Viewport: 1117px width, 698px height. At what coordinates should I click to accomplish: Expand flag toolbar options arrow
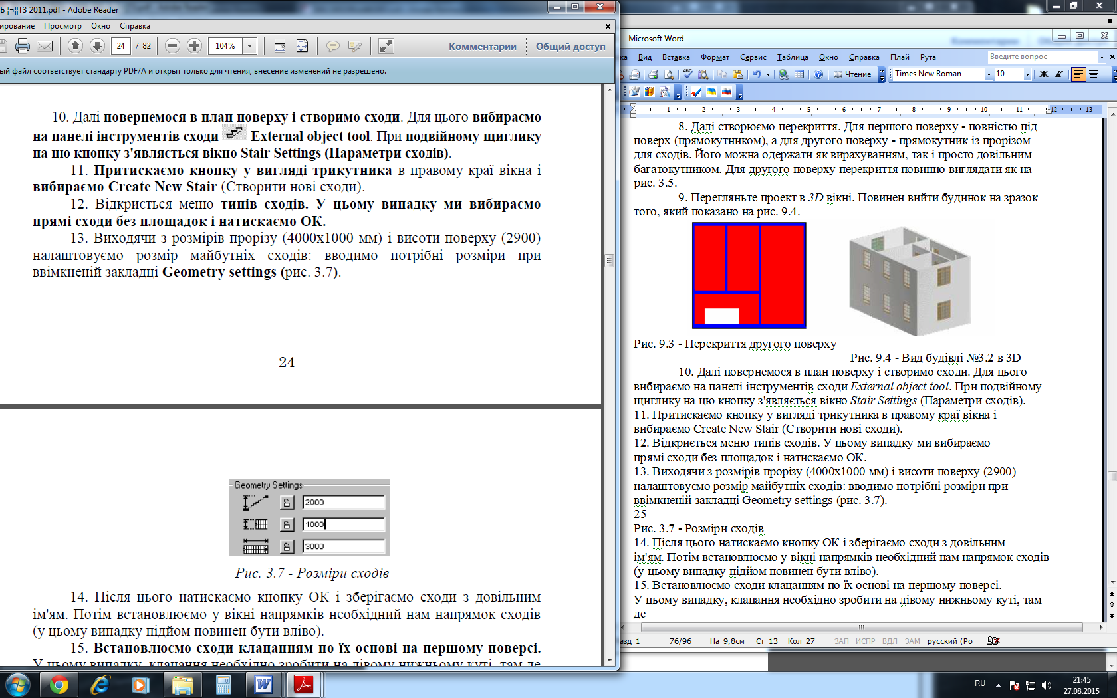[x=739, y=92]
